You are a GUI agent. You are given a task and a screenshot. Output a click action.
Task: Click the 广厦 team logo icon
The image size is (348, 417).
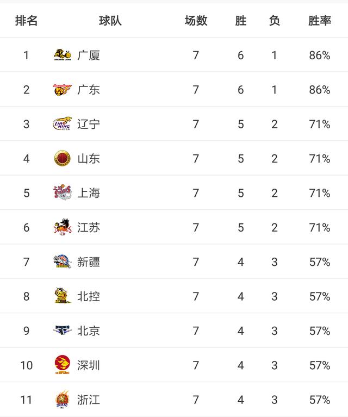point(63,55)
